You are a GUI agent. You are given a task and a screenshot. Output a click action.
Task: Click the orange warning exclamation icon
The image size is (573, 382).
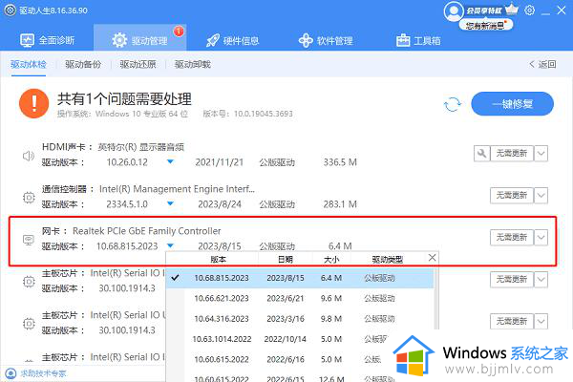(x=34, y=103)
